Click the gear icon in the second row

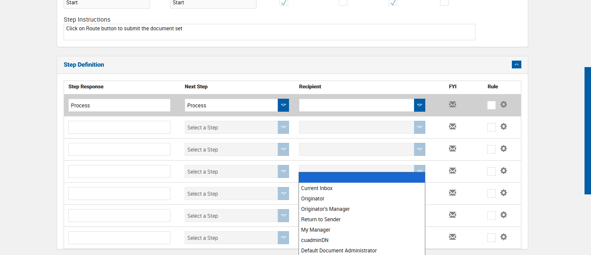point(504,126)
